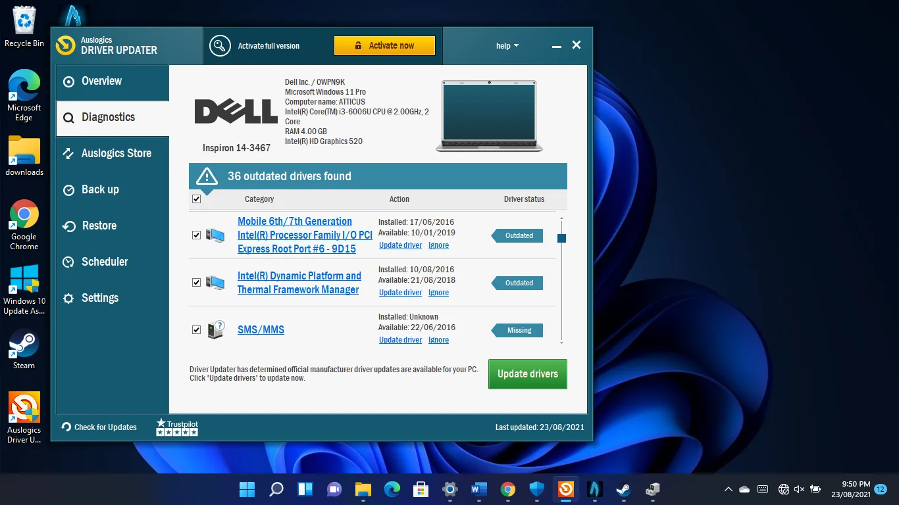Open Settings gear on the taskbar

pyautogui.click(x=450, y=489)
